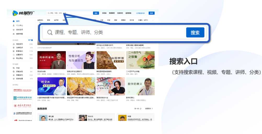The image size is (262, 134).
Task: Expand the 学术报告 list with 展开
Action: click(30, 40)
